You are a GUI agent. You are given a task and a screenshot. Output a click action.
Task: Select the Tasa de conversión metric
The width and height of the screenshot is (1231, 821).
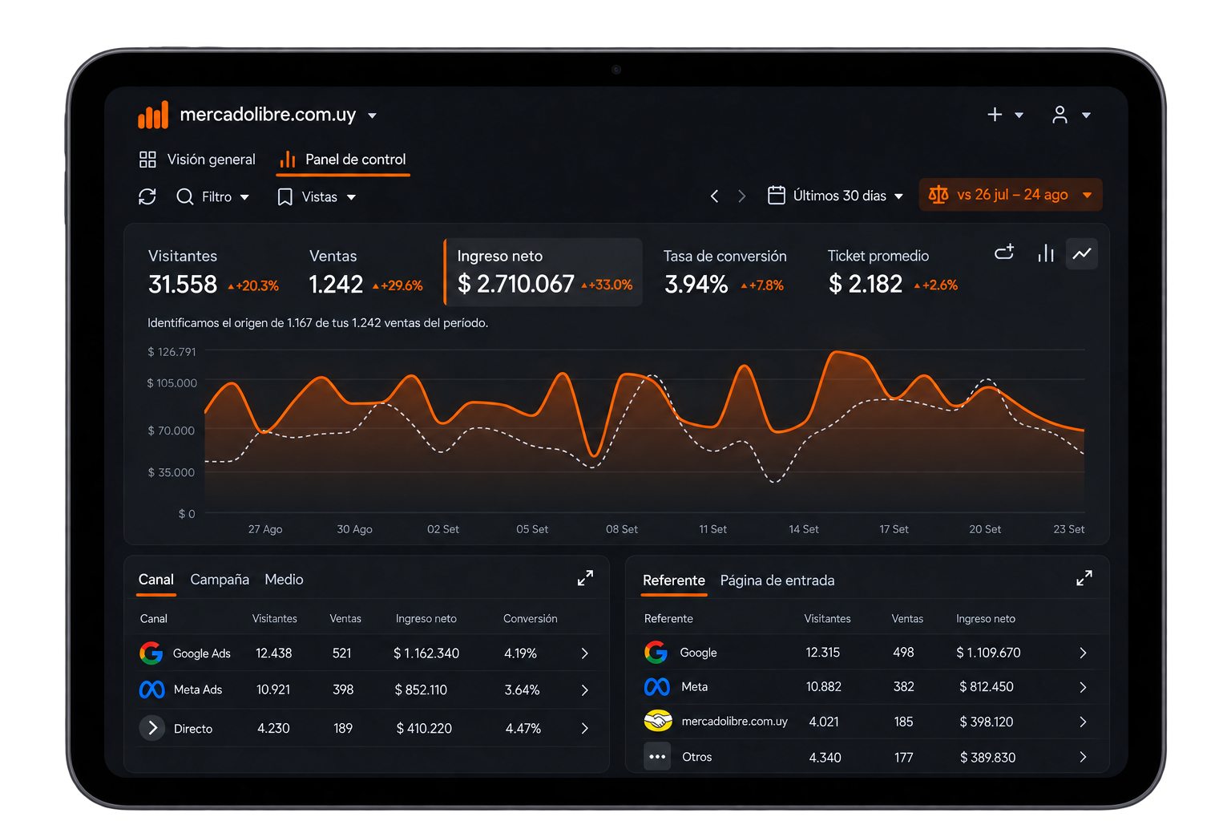724,272
